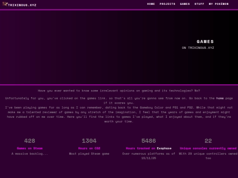This screenshot has height=178, width=238.
Task: Go to the HOME nav item
Action: coord(151,4)
